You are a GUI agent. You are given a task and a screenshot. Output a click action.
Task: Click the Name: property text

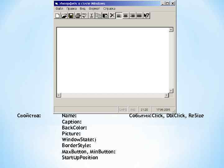click(69, 115)
